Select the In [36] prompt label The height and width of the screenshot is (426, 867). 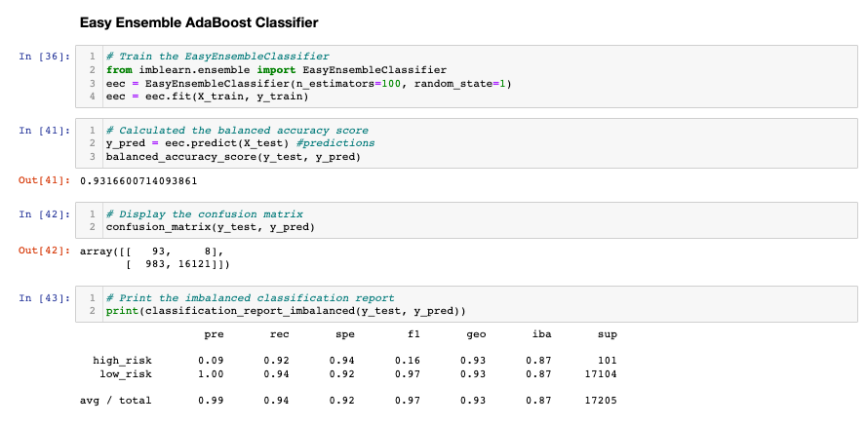(44, 57)
